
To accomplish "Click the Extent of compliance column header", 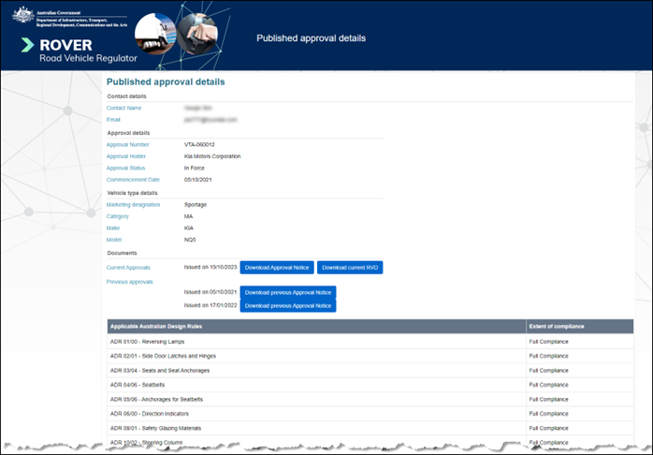I will tap(557, 326).
